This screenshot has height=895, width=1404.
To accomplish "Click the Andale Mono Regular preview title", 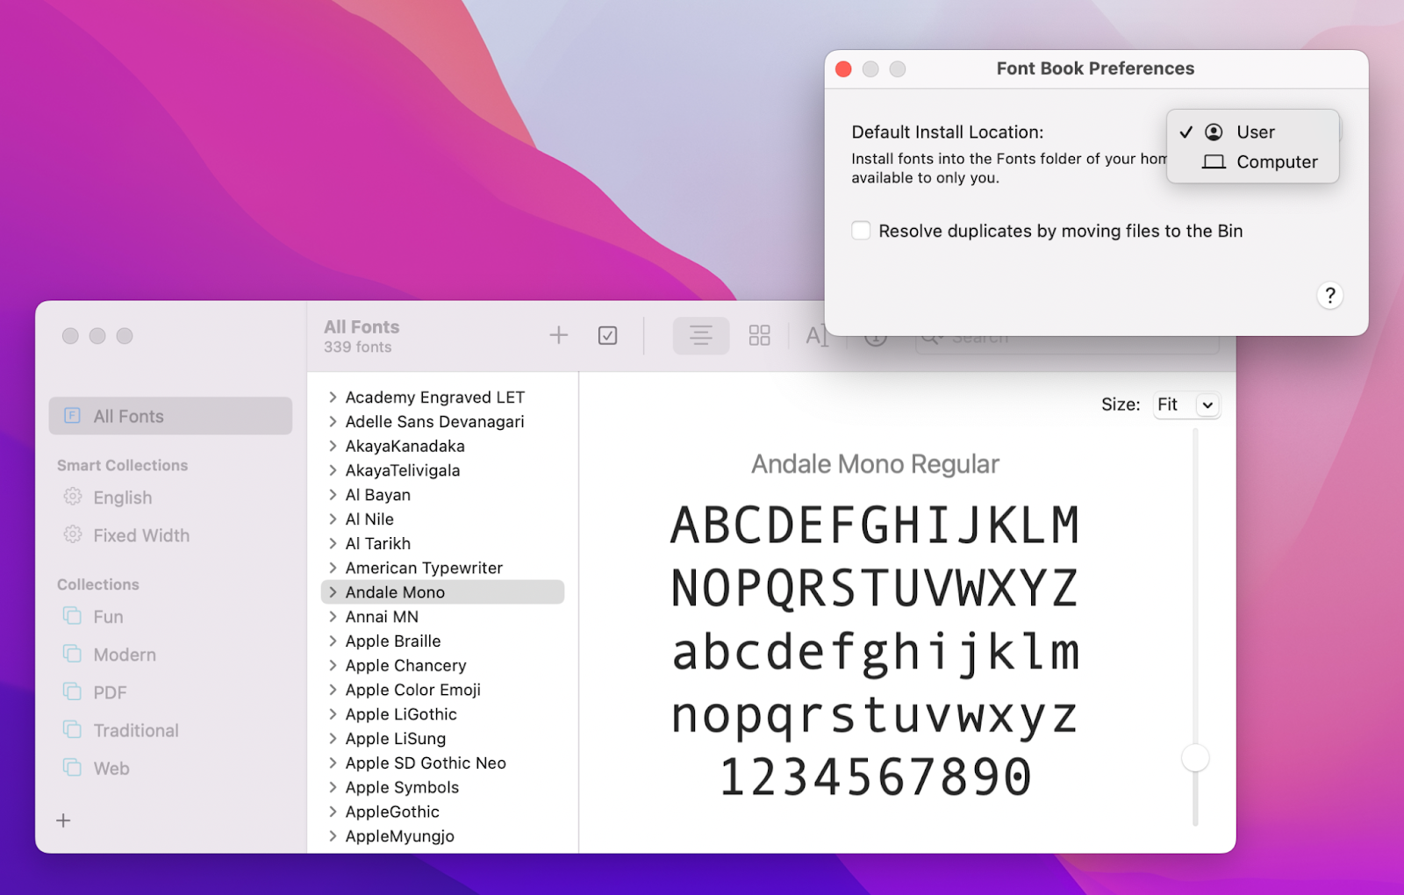I will [875, 464].
